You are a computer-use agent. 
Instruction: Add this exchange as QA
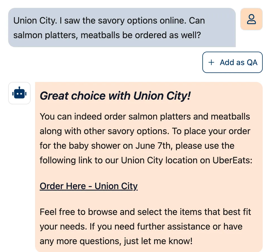click(x=232, y=62)
